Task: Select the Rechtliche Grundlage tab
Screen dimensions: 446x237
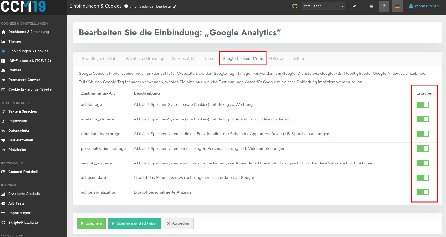Action: tap(145, 59)
